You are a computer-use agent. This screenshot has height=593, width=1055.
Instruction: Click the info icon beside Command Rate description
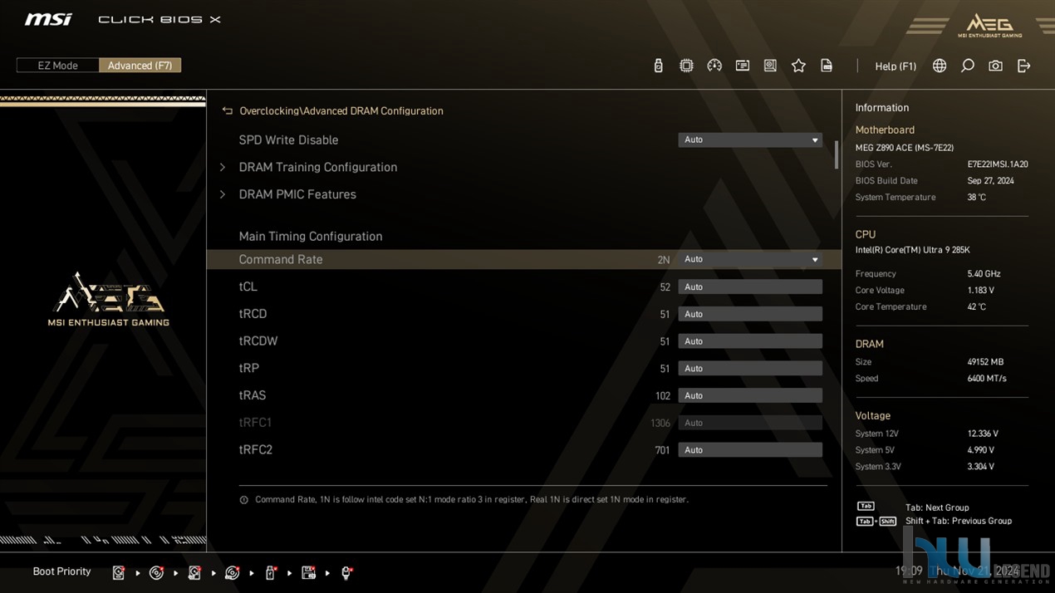243,500
